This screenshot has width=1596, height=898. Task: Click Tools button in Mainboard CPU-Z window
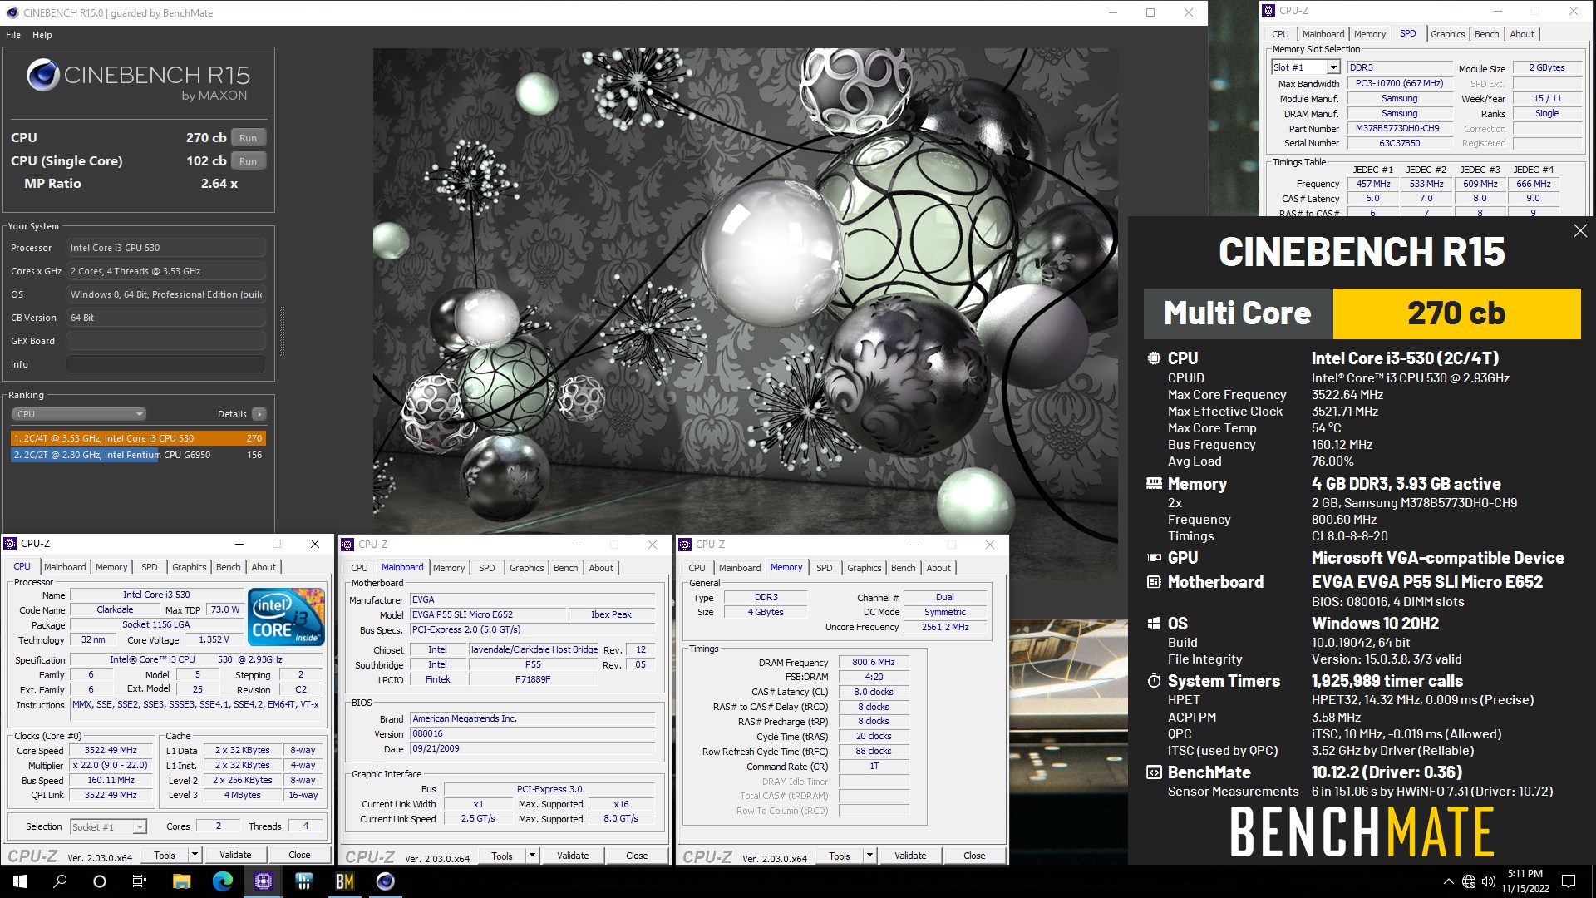(502, 856)
